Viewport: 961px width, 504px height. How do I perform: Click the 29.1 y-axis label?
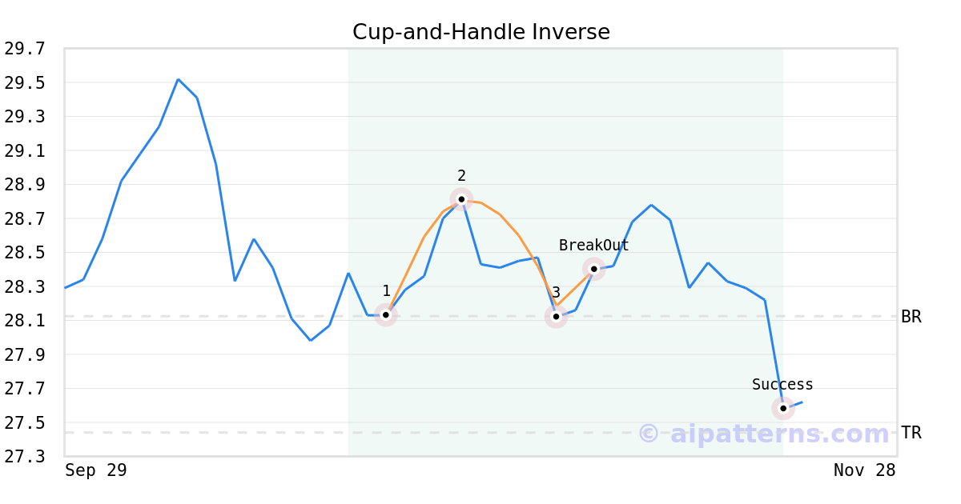25,151
